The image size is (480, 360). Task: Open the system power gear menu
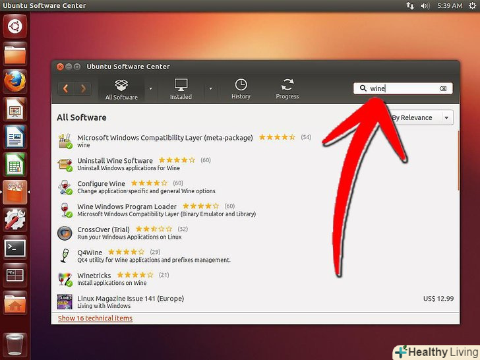tap(472, 5)
